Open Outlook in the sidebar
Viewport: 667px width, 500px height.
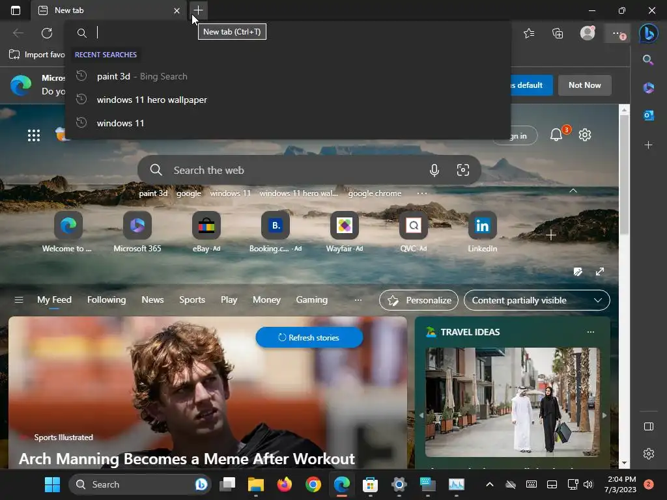click(x=648, y=115)
